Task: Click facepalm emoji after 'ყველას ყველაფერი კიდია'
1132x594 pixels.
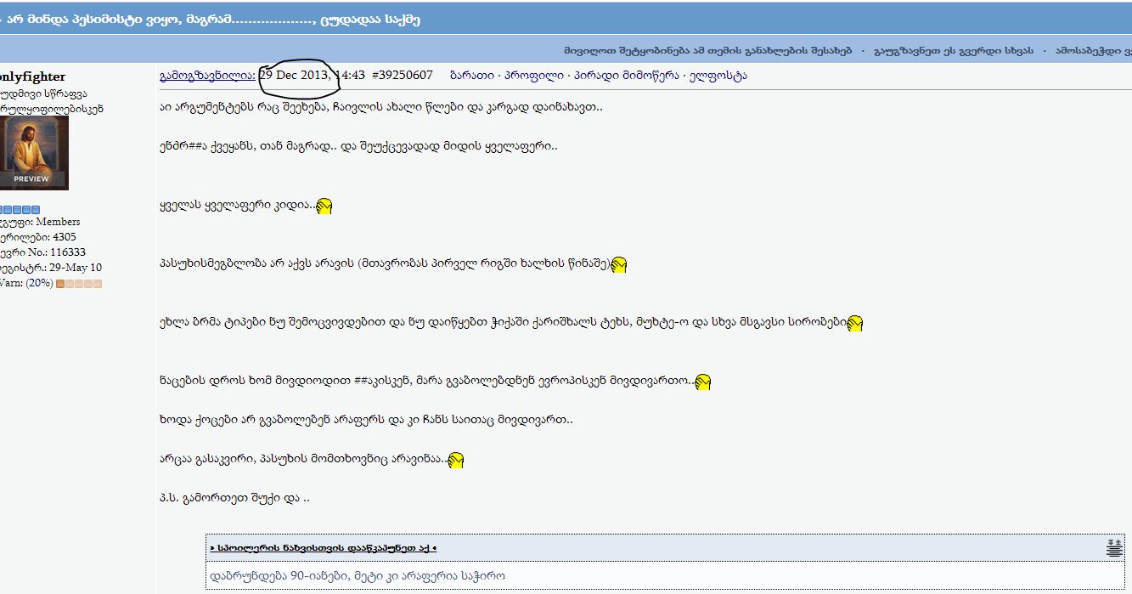Action: (324, 206)
